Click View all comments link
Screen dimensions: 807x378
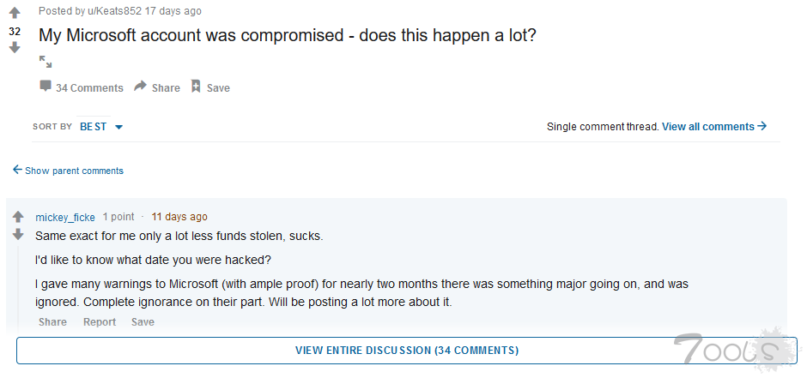[713, 127]
